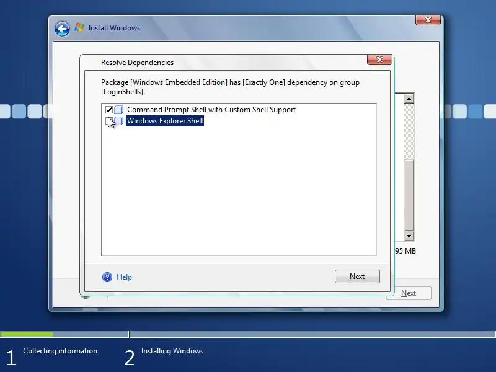Click the Installing Windows step label
Image resolution: width=496 pixels, height=372 pixels.
pyautogui.click(x=172, y=351)
